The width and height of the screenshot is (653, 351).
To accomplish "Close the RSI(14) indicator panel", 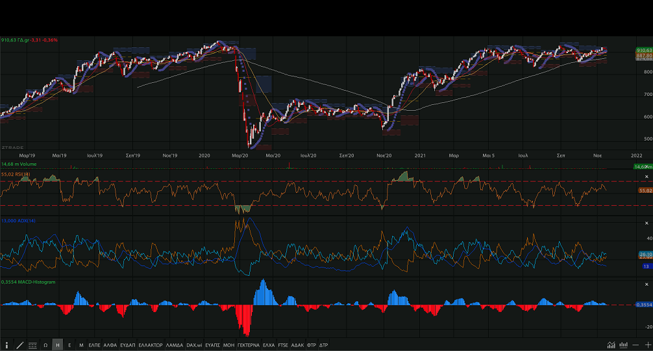I will coord(647,177).
